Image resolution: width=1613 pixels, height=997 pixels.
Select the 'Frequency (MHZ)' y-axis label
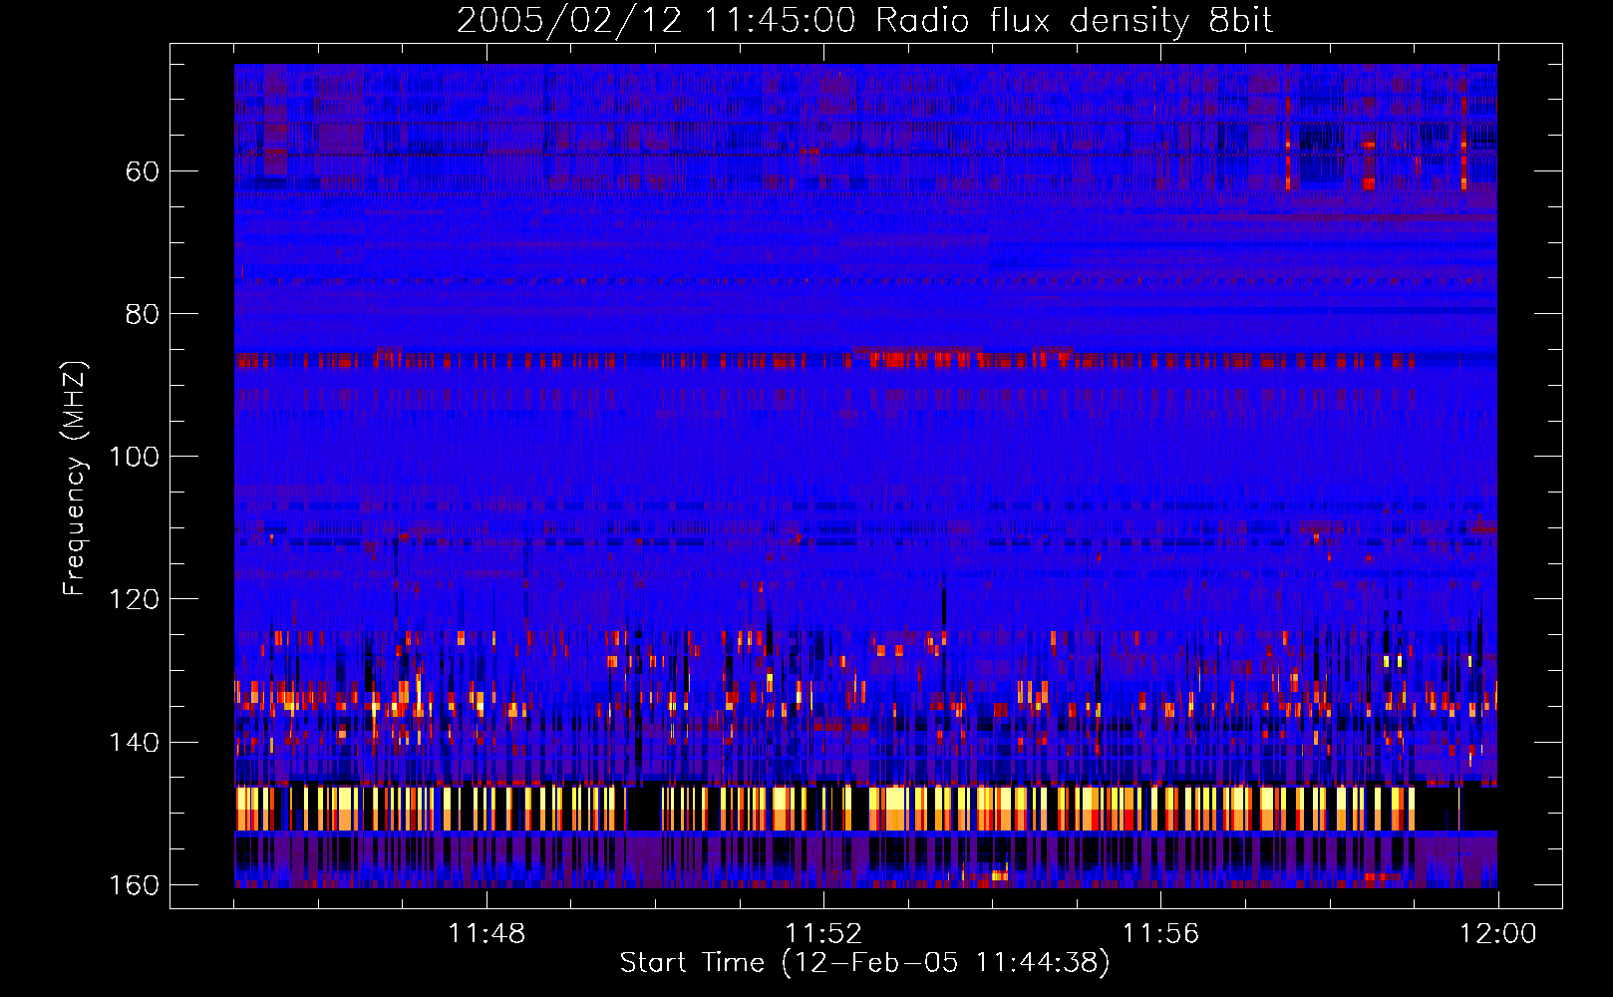pyautogui.click(x=75, y=478)
